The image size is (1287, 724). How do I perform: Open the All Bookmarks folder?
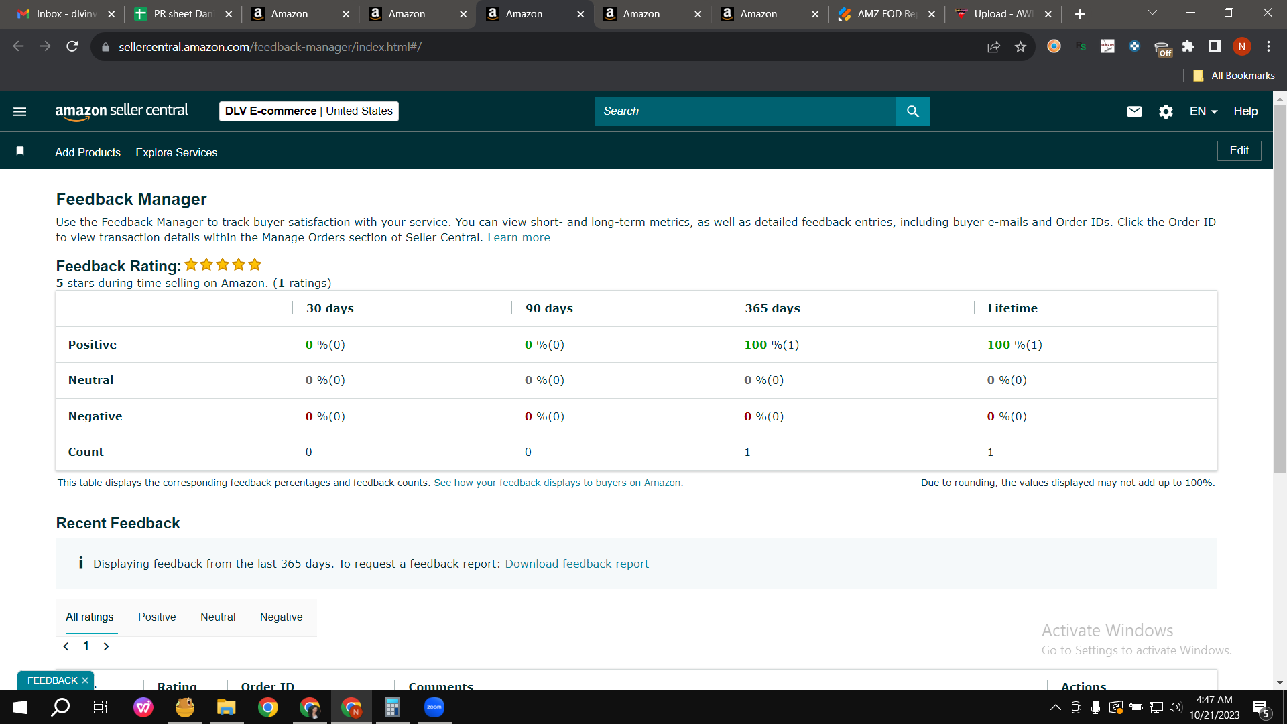click(1235, 76)
